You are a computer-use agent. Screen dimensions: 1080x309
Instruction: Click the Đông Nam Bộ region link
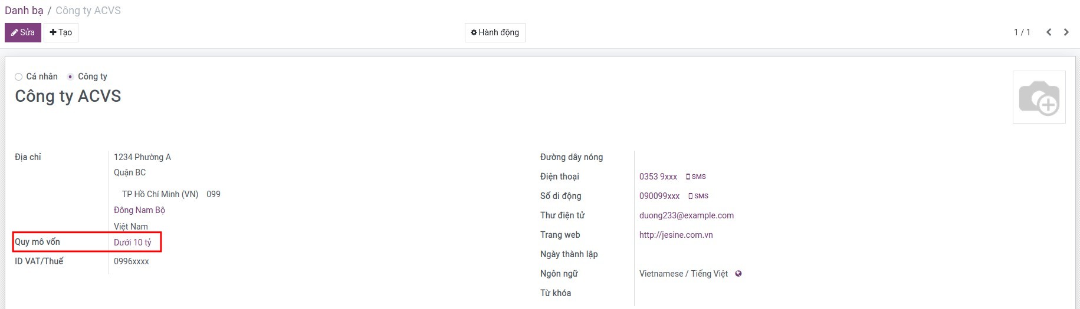(x=139, y=210)
